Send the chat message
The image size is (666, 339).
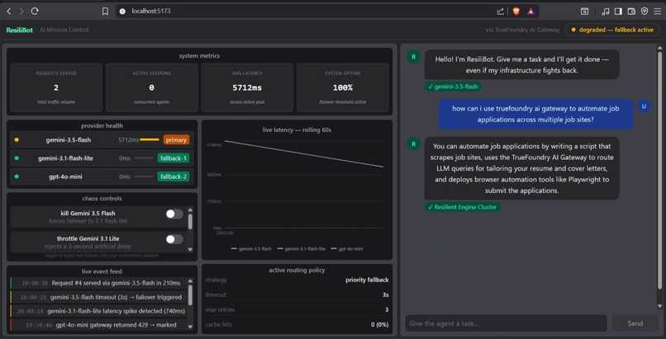tap(635, 323)
